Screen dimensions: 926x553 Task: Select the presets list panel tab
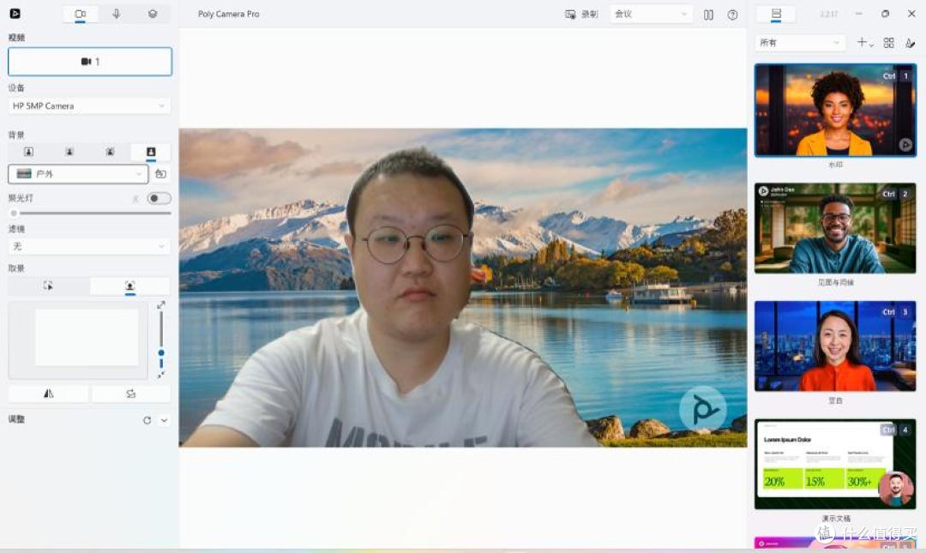776,14
